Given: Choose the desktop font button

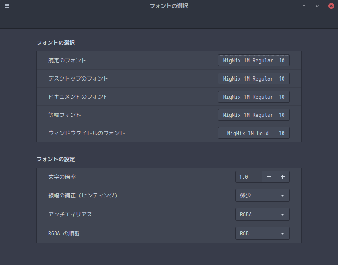Looking at the screenshot, I should click(x=253, y=78).
